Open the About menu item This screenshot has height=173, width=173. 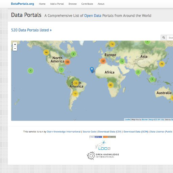coord(101,4)
